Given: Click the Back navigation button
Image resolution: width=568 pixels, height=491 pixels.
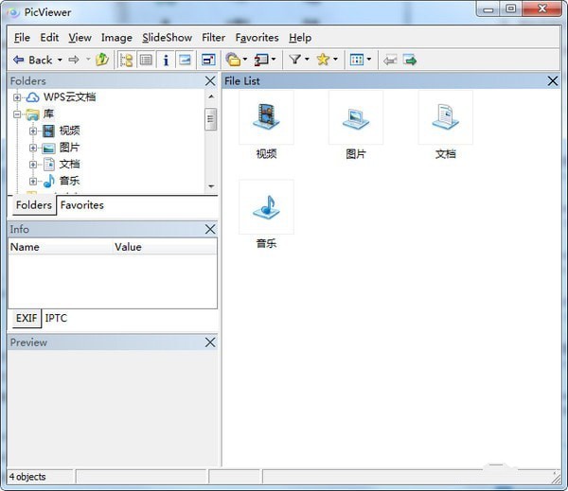Looking at the screenshot, I should tap(32, 60).
